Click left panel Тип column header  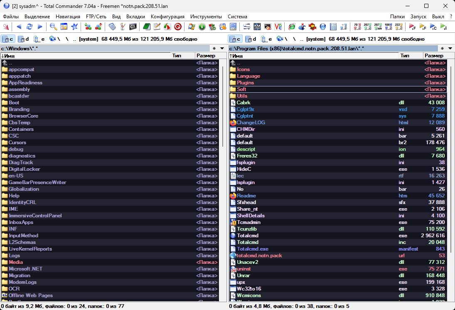pos(183,56)
